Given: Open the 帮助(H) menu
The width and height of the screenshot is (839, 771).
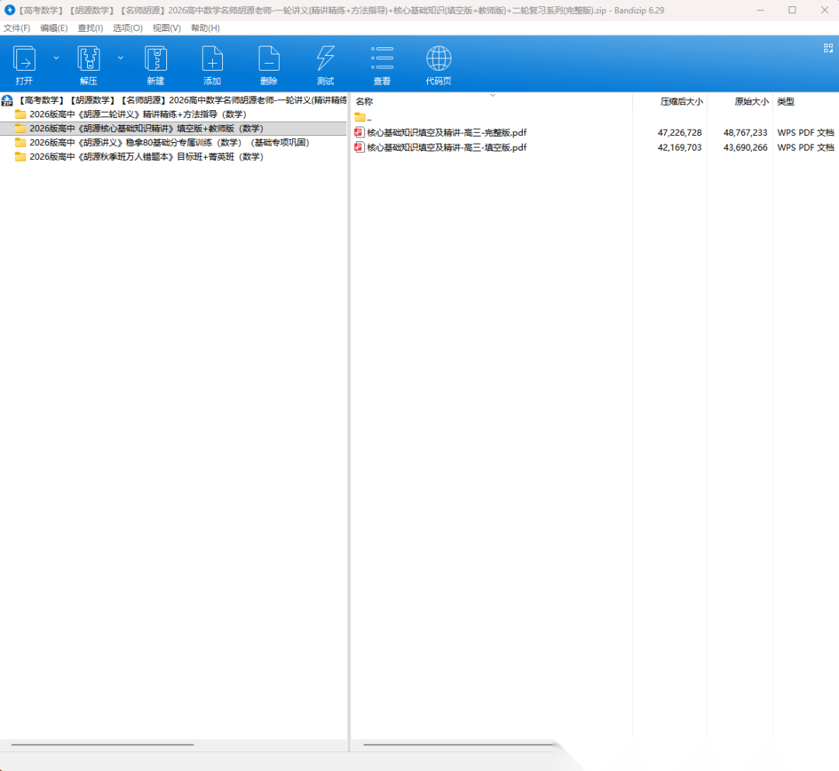Looking at the screenshot, I should 205,28.
